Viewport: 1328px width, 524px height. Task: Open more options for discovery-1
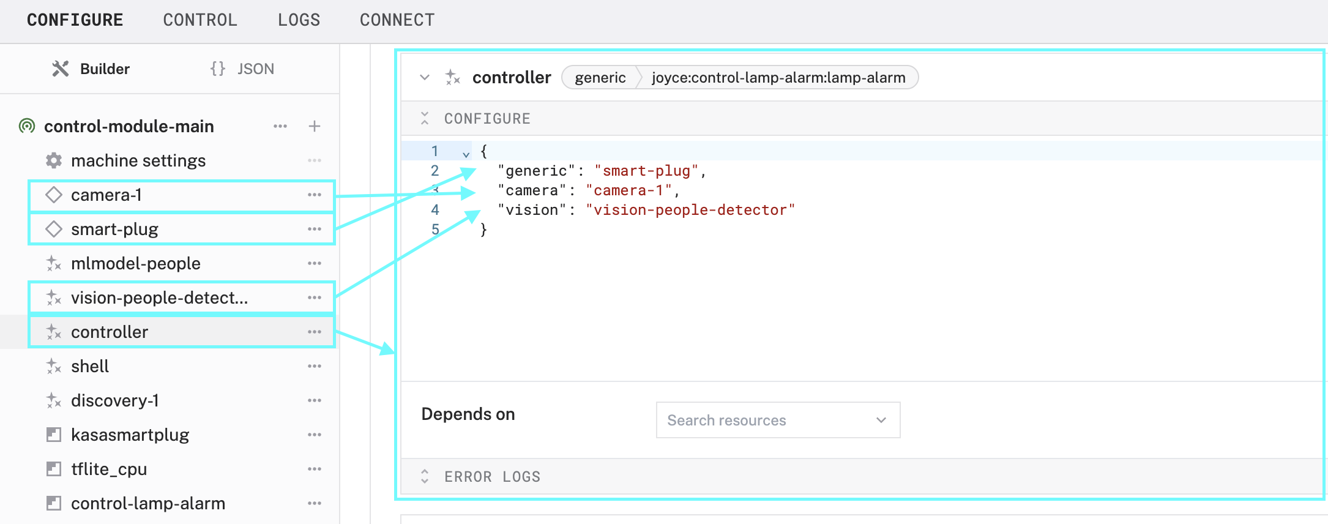coord(315,400)
